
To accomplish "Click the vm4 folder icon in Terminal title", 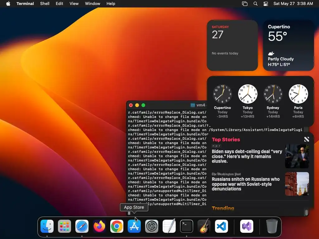I will pyautogui.click(x=193, y=105).
